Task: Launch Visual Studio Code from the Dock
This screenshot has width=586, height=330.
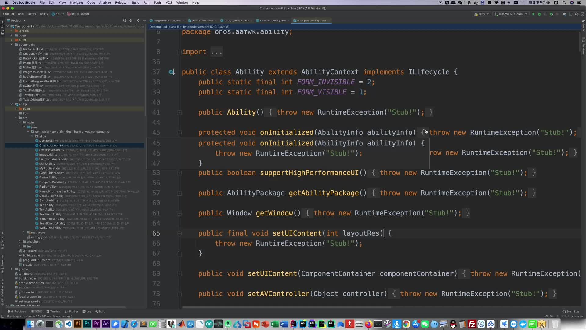Action: click(x=68, y=324)
